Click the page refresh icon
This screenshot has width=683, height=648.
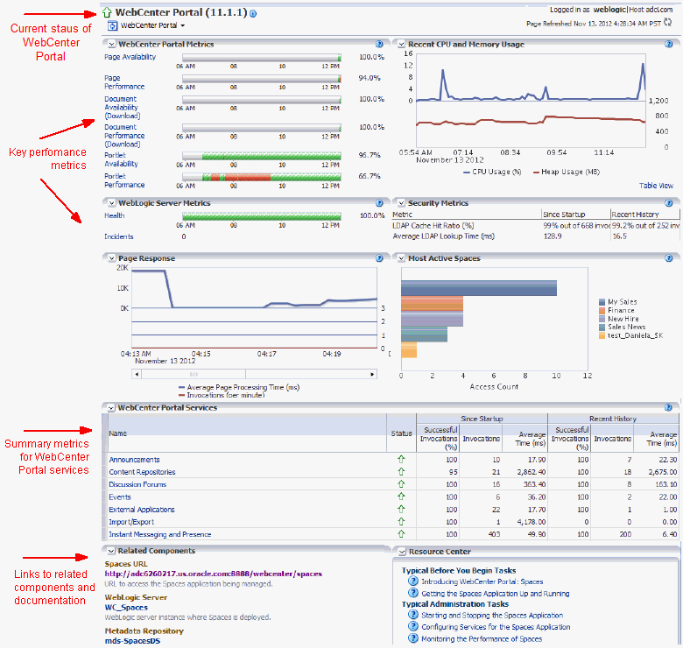click(667, 23)
